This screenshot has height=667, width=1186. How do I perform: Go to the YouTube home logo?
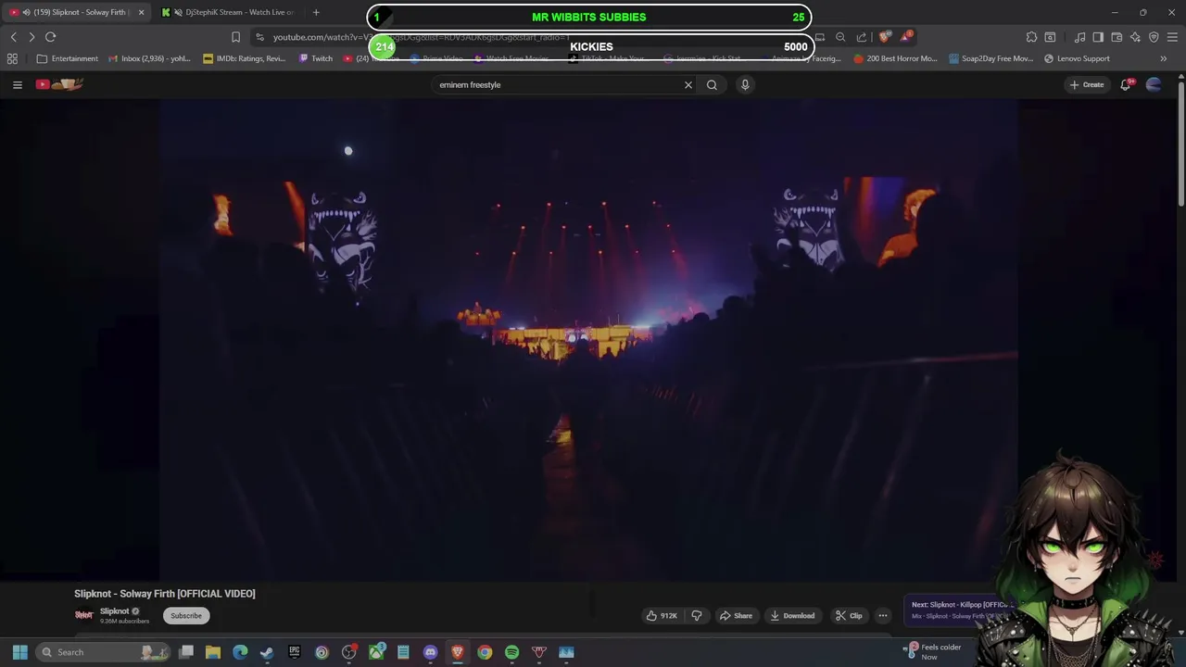point(60,84)
